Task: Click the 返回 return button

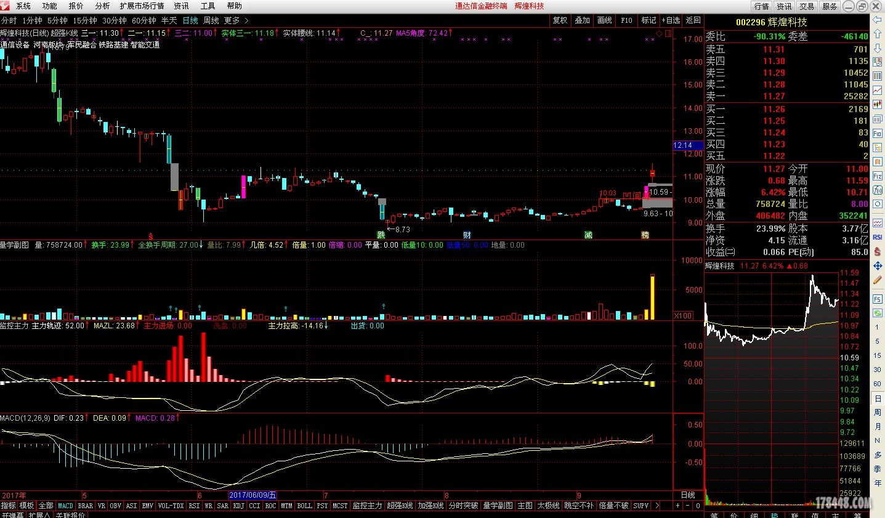Action: click(x=693, y=20)
